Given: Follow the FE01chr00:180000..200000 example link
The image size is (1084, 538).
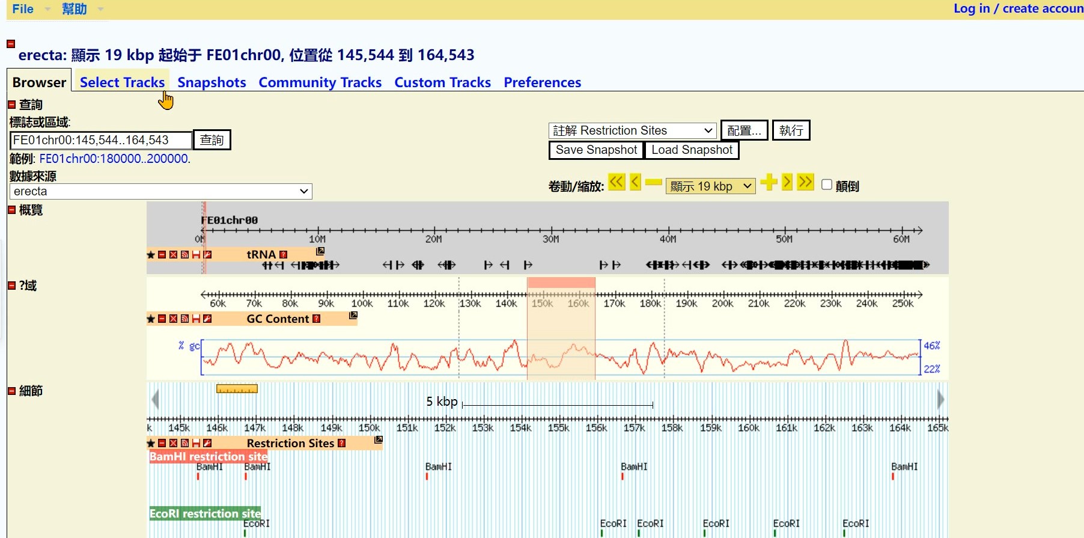Looking at the screenshot, I should (114, 159).
